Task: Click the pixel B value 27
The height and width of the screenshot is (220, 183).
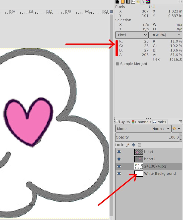Action: tap(146, 50)
